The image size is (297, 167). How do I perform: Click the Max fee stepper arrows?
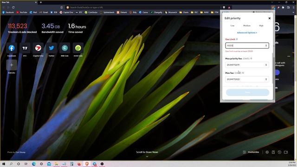266,79
